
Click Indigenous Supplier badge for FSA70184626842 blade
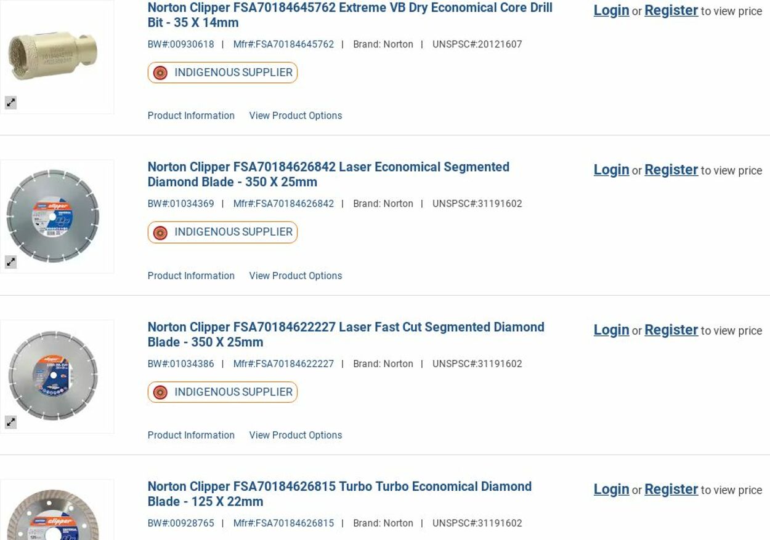222,232
